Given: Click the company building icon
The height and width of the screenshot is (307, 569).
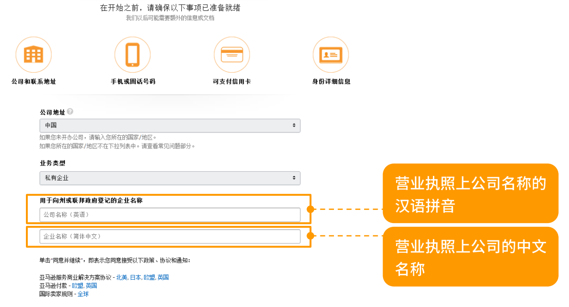Looking at the screenshot, I should 33,55.
